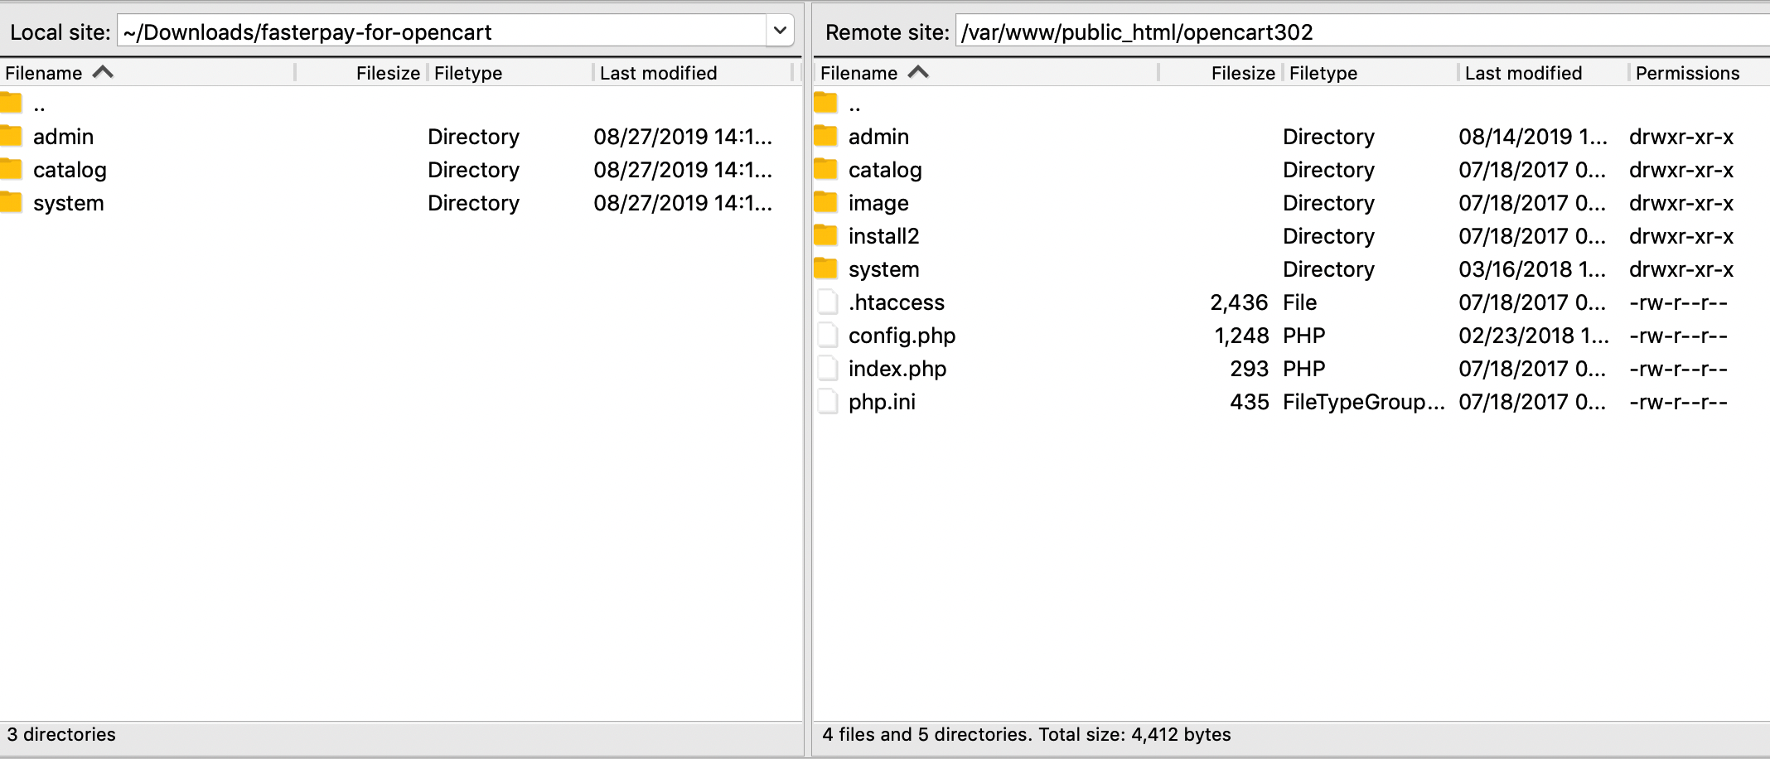Click local system folder icon
Screen dimensions: 1770x759
coord(11,202)
